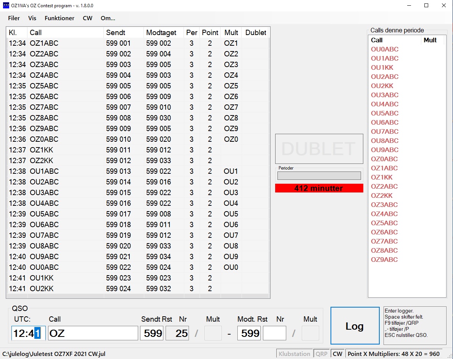Click the UTC time field

pos(28,333)
